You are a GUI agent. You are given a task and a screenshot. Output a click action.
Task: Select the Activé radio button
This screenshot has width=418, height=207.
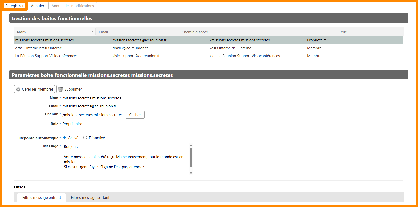click(65, 138)
